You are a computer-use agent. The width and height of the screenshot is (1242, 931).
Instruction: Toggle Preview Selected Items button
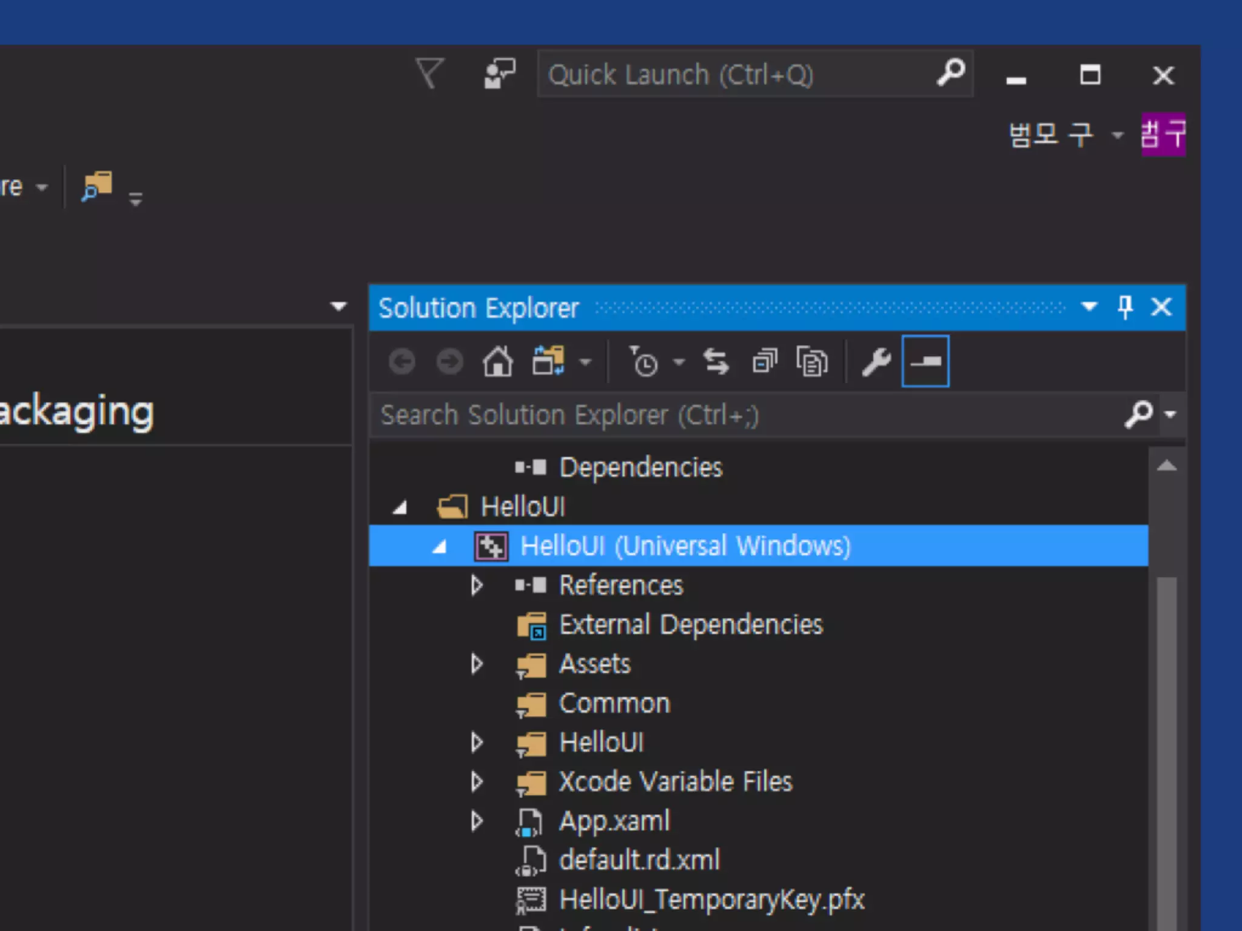pos(925,362)
